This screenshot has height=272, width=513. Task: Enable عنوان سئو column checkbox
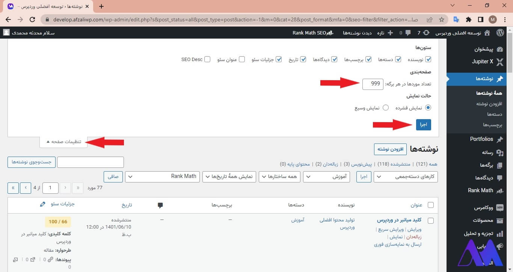(x=242, y=59)
